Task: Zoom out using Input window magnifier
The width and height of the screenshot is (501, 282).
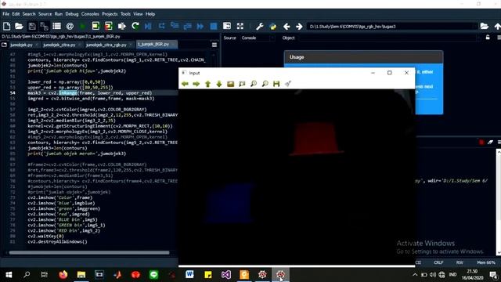Action: point(265,84)
